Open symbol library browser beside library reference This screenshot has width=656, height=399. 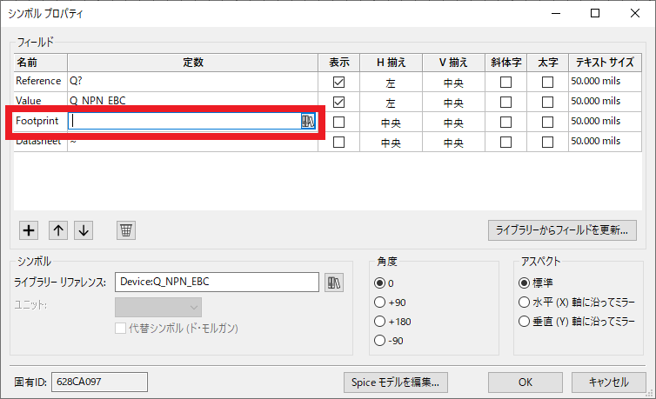pyautogui.click(x=333, y=282)
